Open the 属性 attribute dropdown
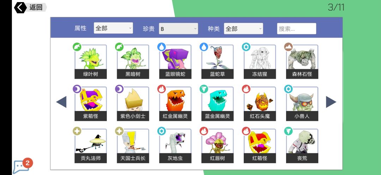The width and height of the screenshot is (381, 175). pyautogui.click(x=113, y=28)
